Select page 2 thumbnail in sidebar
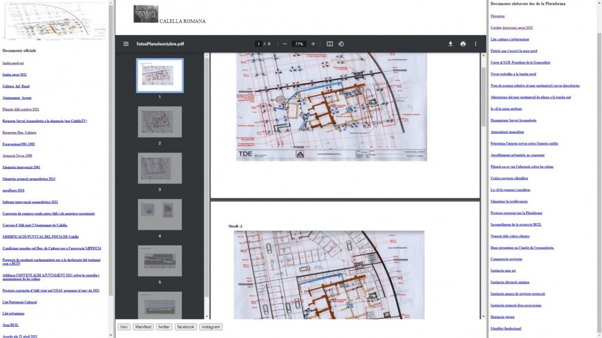 tap(159, 121)
